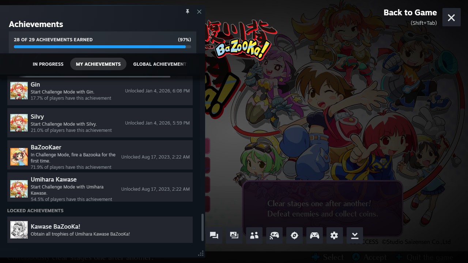The height and width of the screenshot is (263, 468).
Task: Click the "Accept" prompt in the game window
Action: (375, 257)
